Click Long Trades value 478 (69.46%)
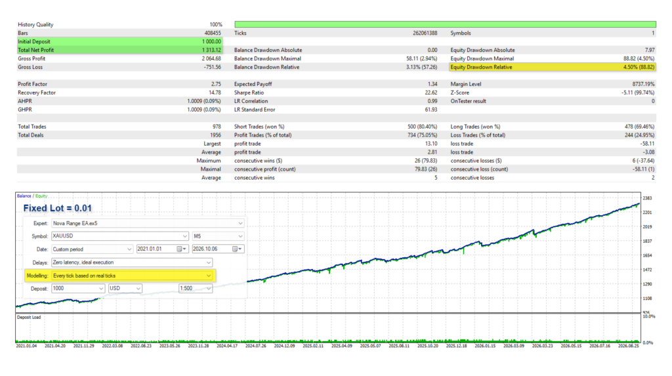This screenshot has width=672, height=376. click(x=639, y=127)
